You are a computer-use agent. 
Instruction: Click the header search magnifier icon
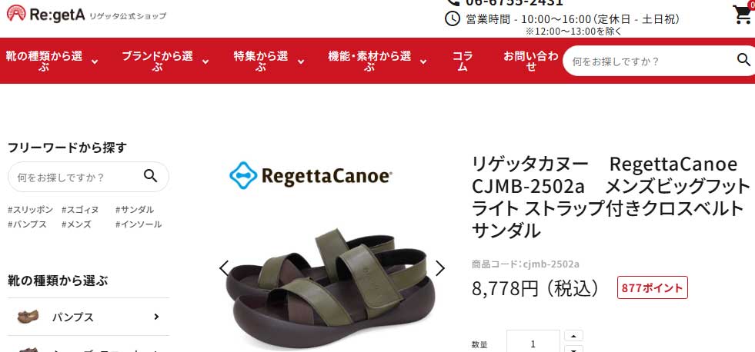743,60
